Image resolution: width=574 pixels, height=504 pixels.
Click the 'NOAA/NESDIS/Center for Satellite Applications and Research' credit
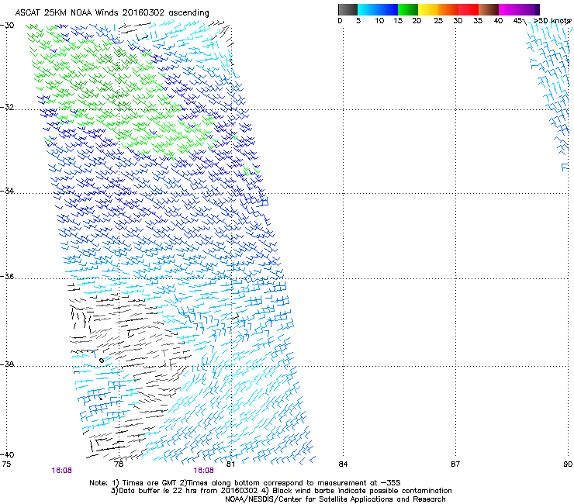point(335,499)
